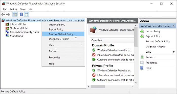Viewport: 177px width, 94px height.
Task: Select Inbound Rules in the tree
Action: 18,24
